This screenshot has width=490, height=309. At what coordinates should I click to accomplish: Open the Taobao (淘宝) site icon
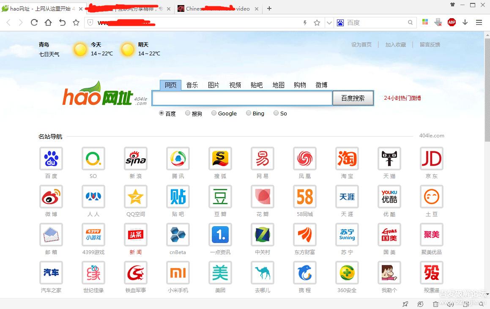pos(347,159)
